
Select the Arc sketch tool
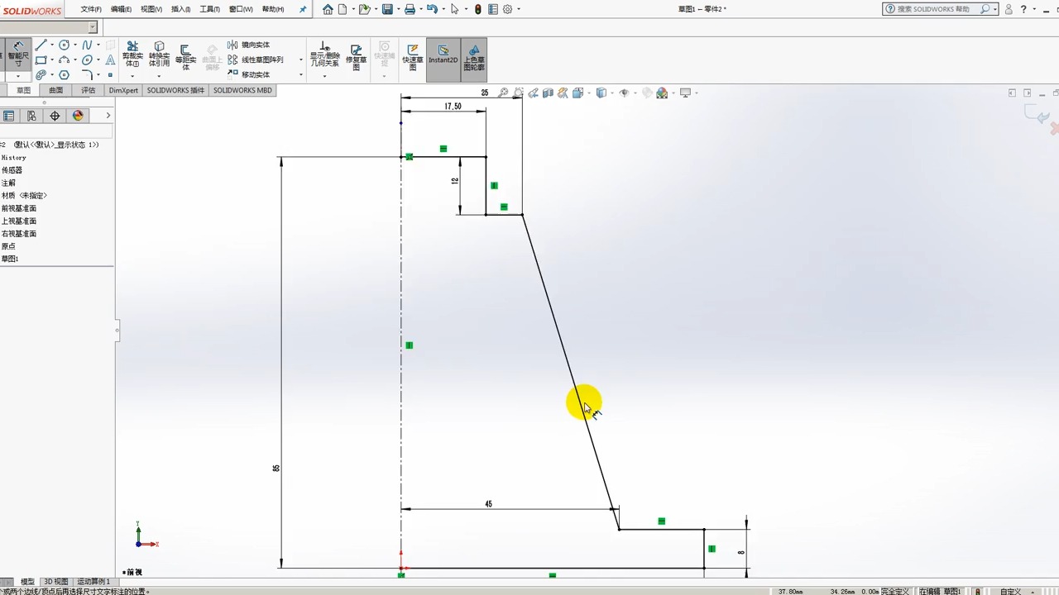point(64,60)
